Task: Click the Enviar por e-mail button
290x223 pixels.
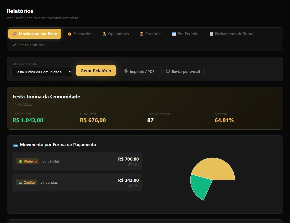Action: point(183,71)
